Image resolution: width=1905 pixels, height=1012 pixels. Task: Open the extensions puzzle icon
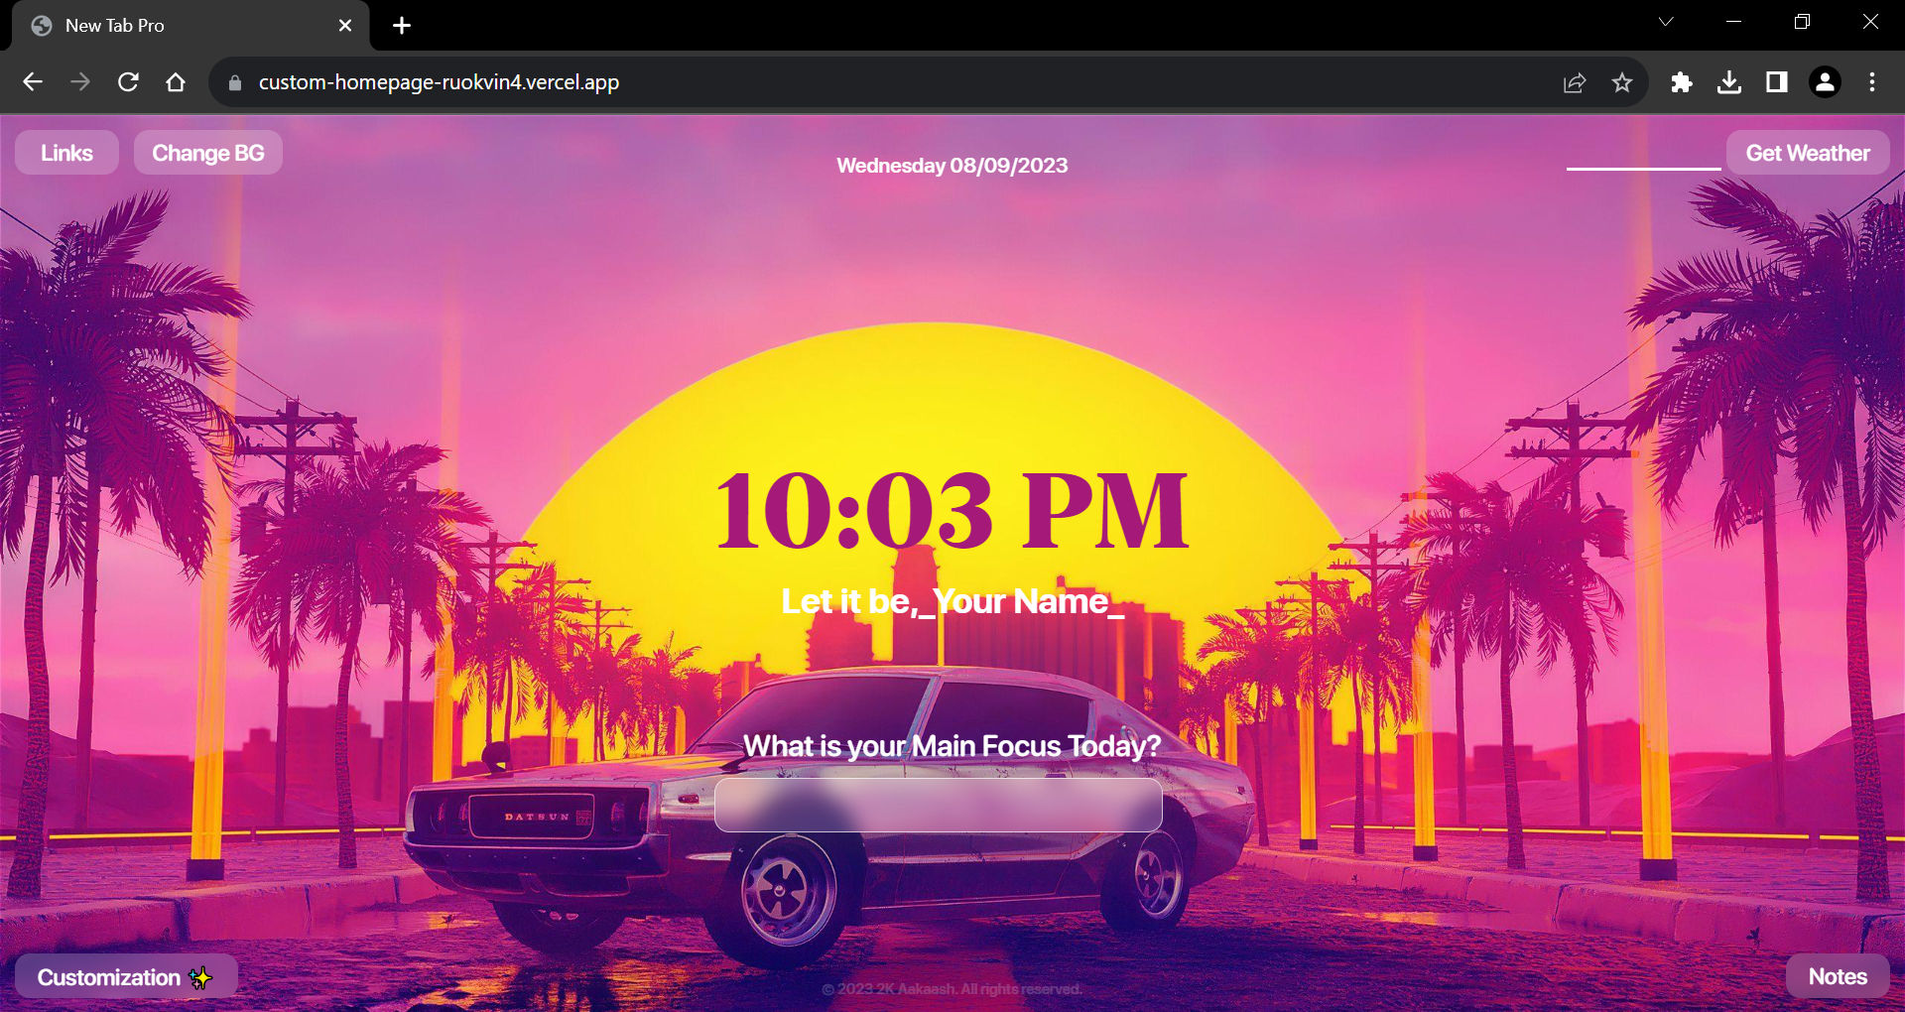(1682, 82)
